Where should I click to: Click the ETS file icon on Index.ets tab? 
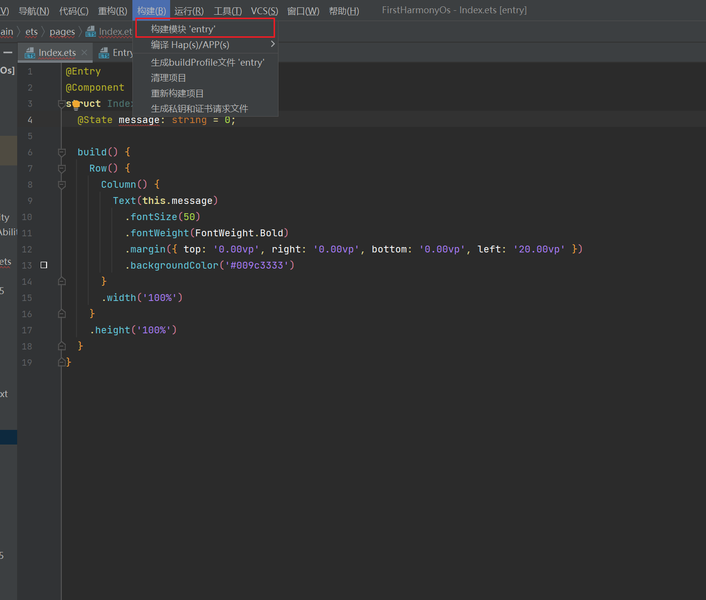pyautogui.click(x=30, y=52)
